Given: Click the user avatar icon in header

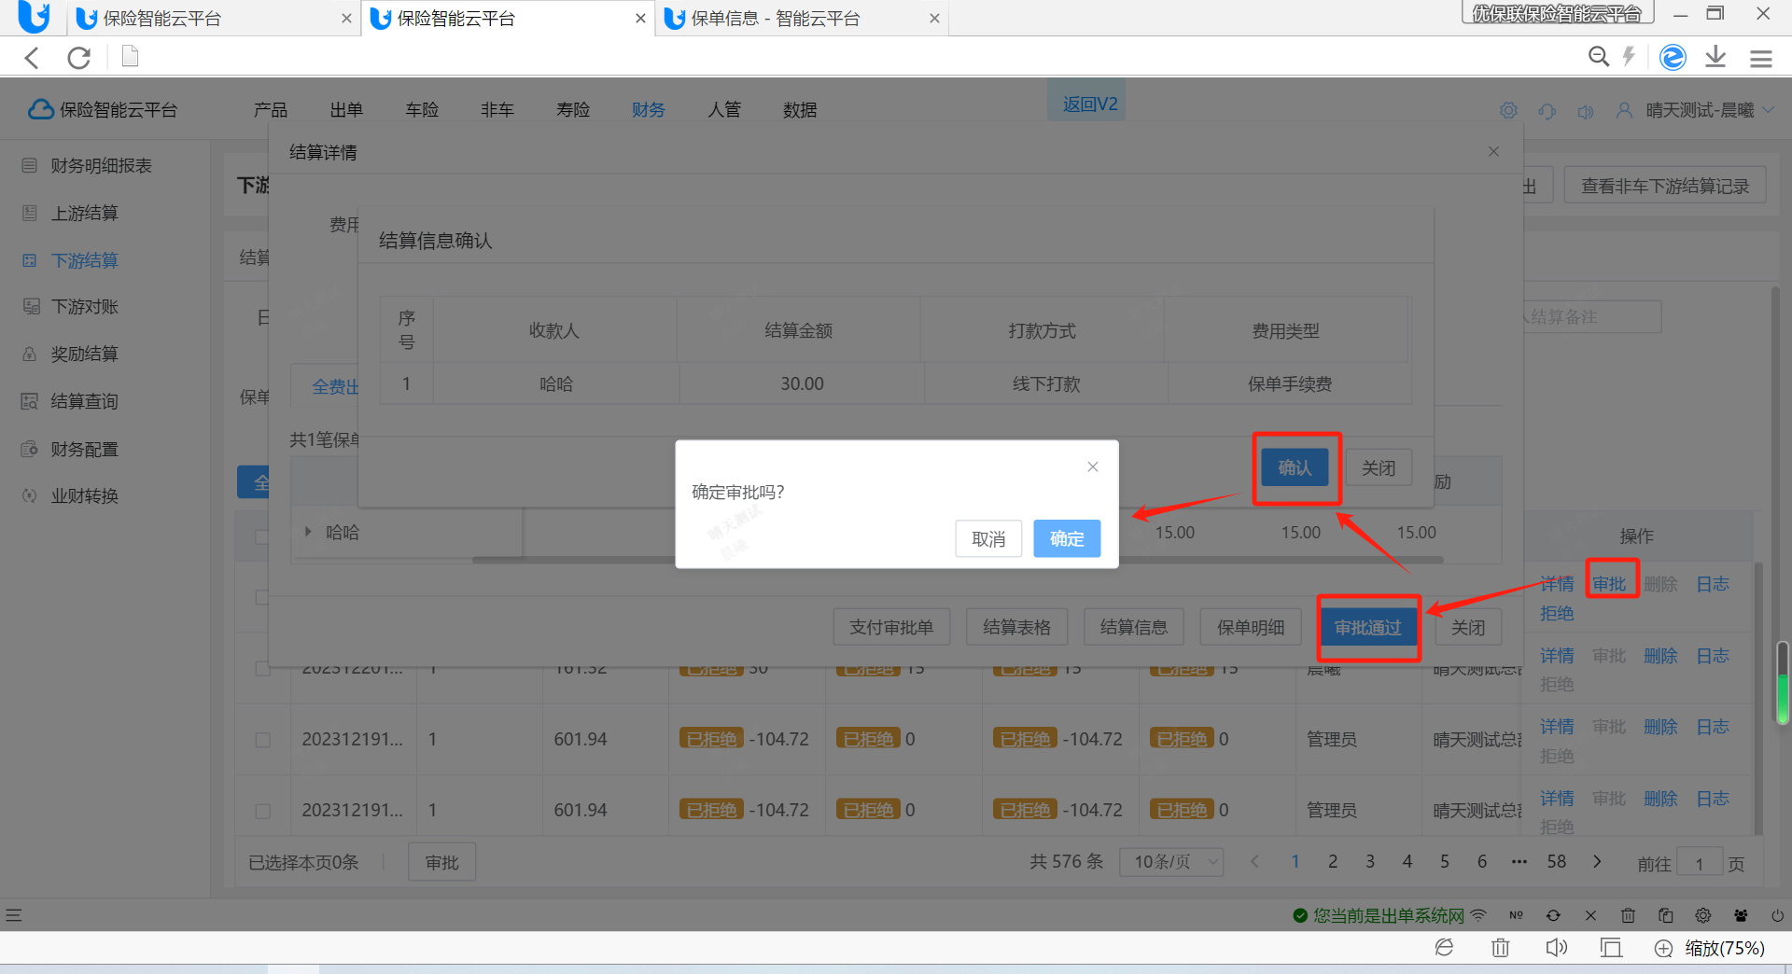Looking at the screenshot, I should [x=1624, y=110].
